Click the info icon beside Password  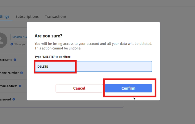[x=14, y=100]
